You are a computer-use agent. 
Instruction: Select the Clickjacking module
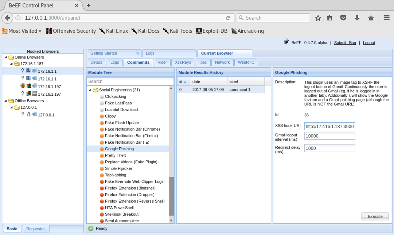[x=115, y=96]
